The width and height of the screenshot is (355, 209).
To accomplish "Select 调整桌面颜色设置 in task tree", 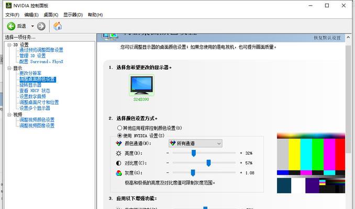I will (x=38, y=79).
